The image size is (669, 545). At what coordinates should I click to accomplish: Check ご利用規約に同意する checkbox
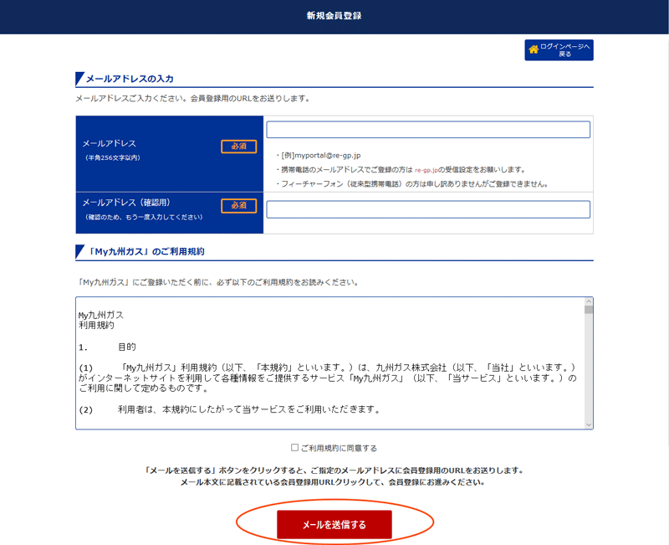[x=294, y=447]
